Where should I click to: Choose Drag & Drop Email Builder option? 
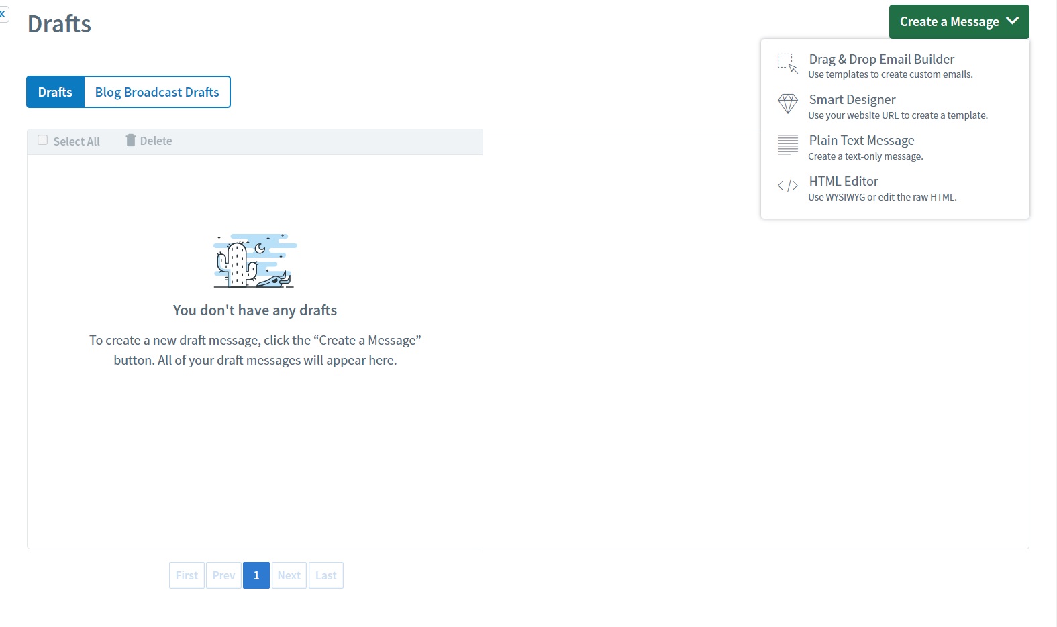881,60
